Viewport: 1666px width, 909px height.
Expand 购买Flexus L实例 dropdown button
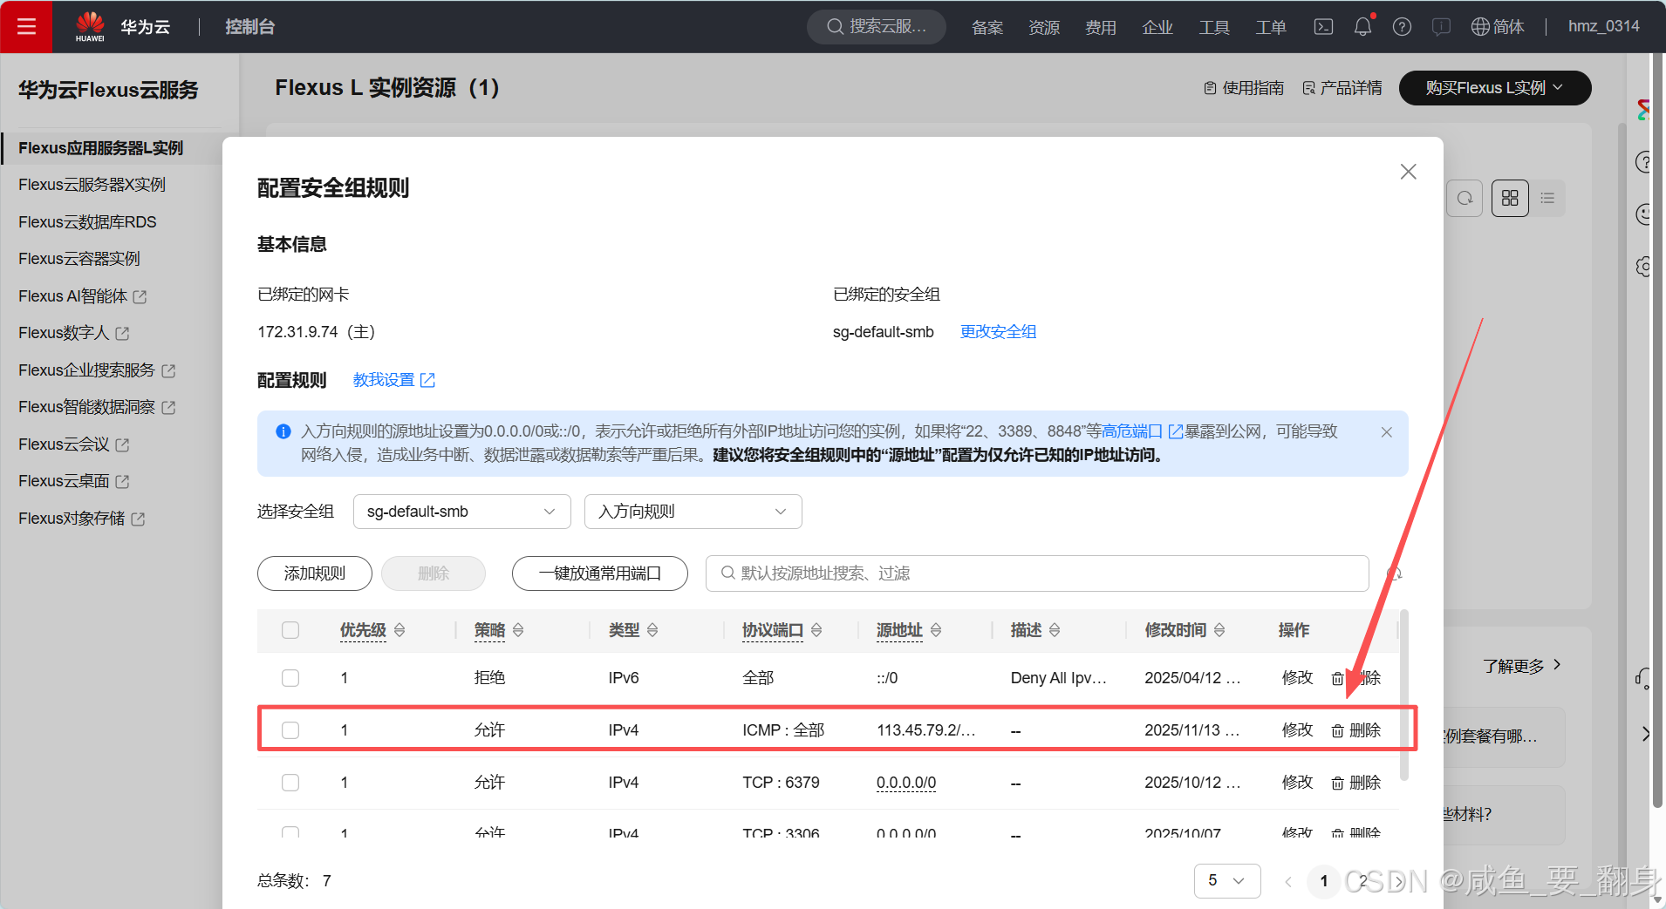click(x=1494, y=88)
